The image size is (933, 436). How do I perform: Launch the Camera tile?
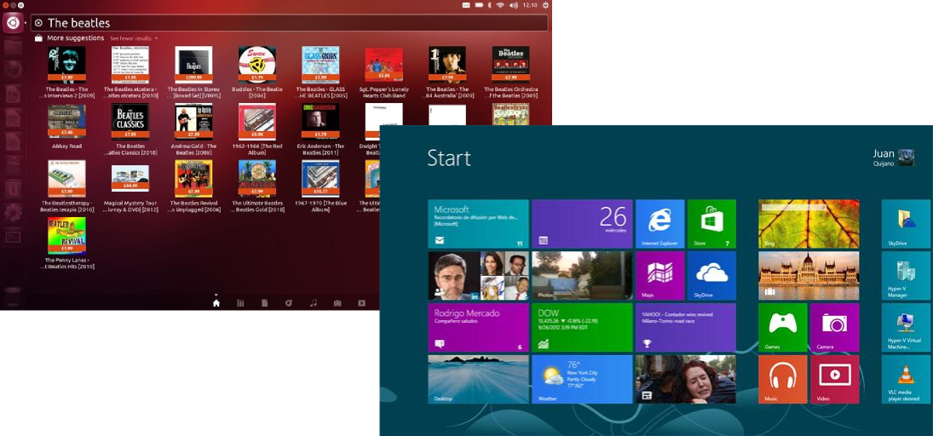[835, 327]
